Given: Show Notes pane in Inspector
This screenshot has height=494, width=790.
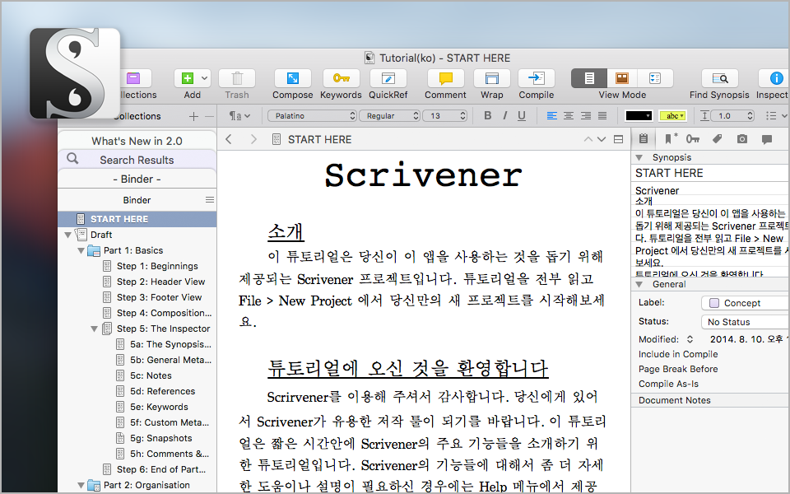Looking at the screenshot, I should click(x=644, y=138).
